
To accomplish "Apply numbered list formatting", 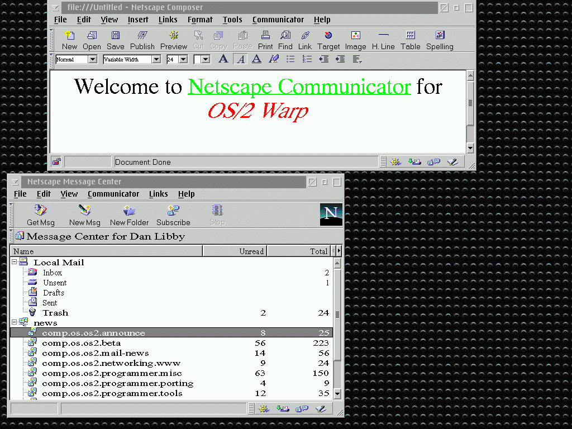I will coord(307,59).
